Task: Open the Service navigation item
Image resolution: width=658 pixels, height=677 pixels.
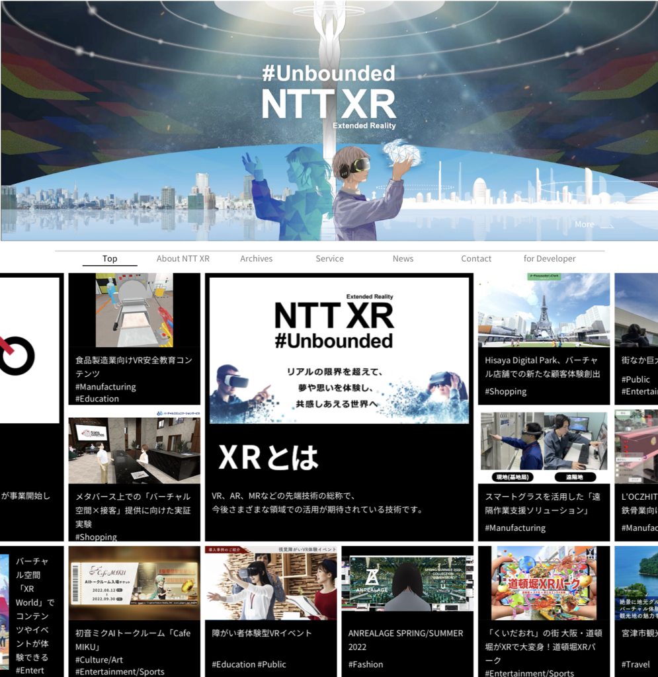Action: click(329, 259)
